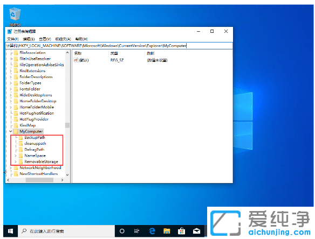Select the KindMap key
Screen dimensions: 315x239
[x=28, y=125]
